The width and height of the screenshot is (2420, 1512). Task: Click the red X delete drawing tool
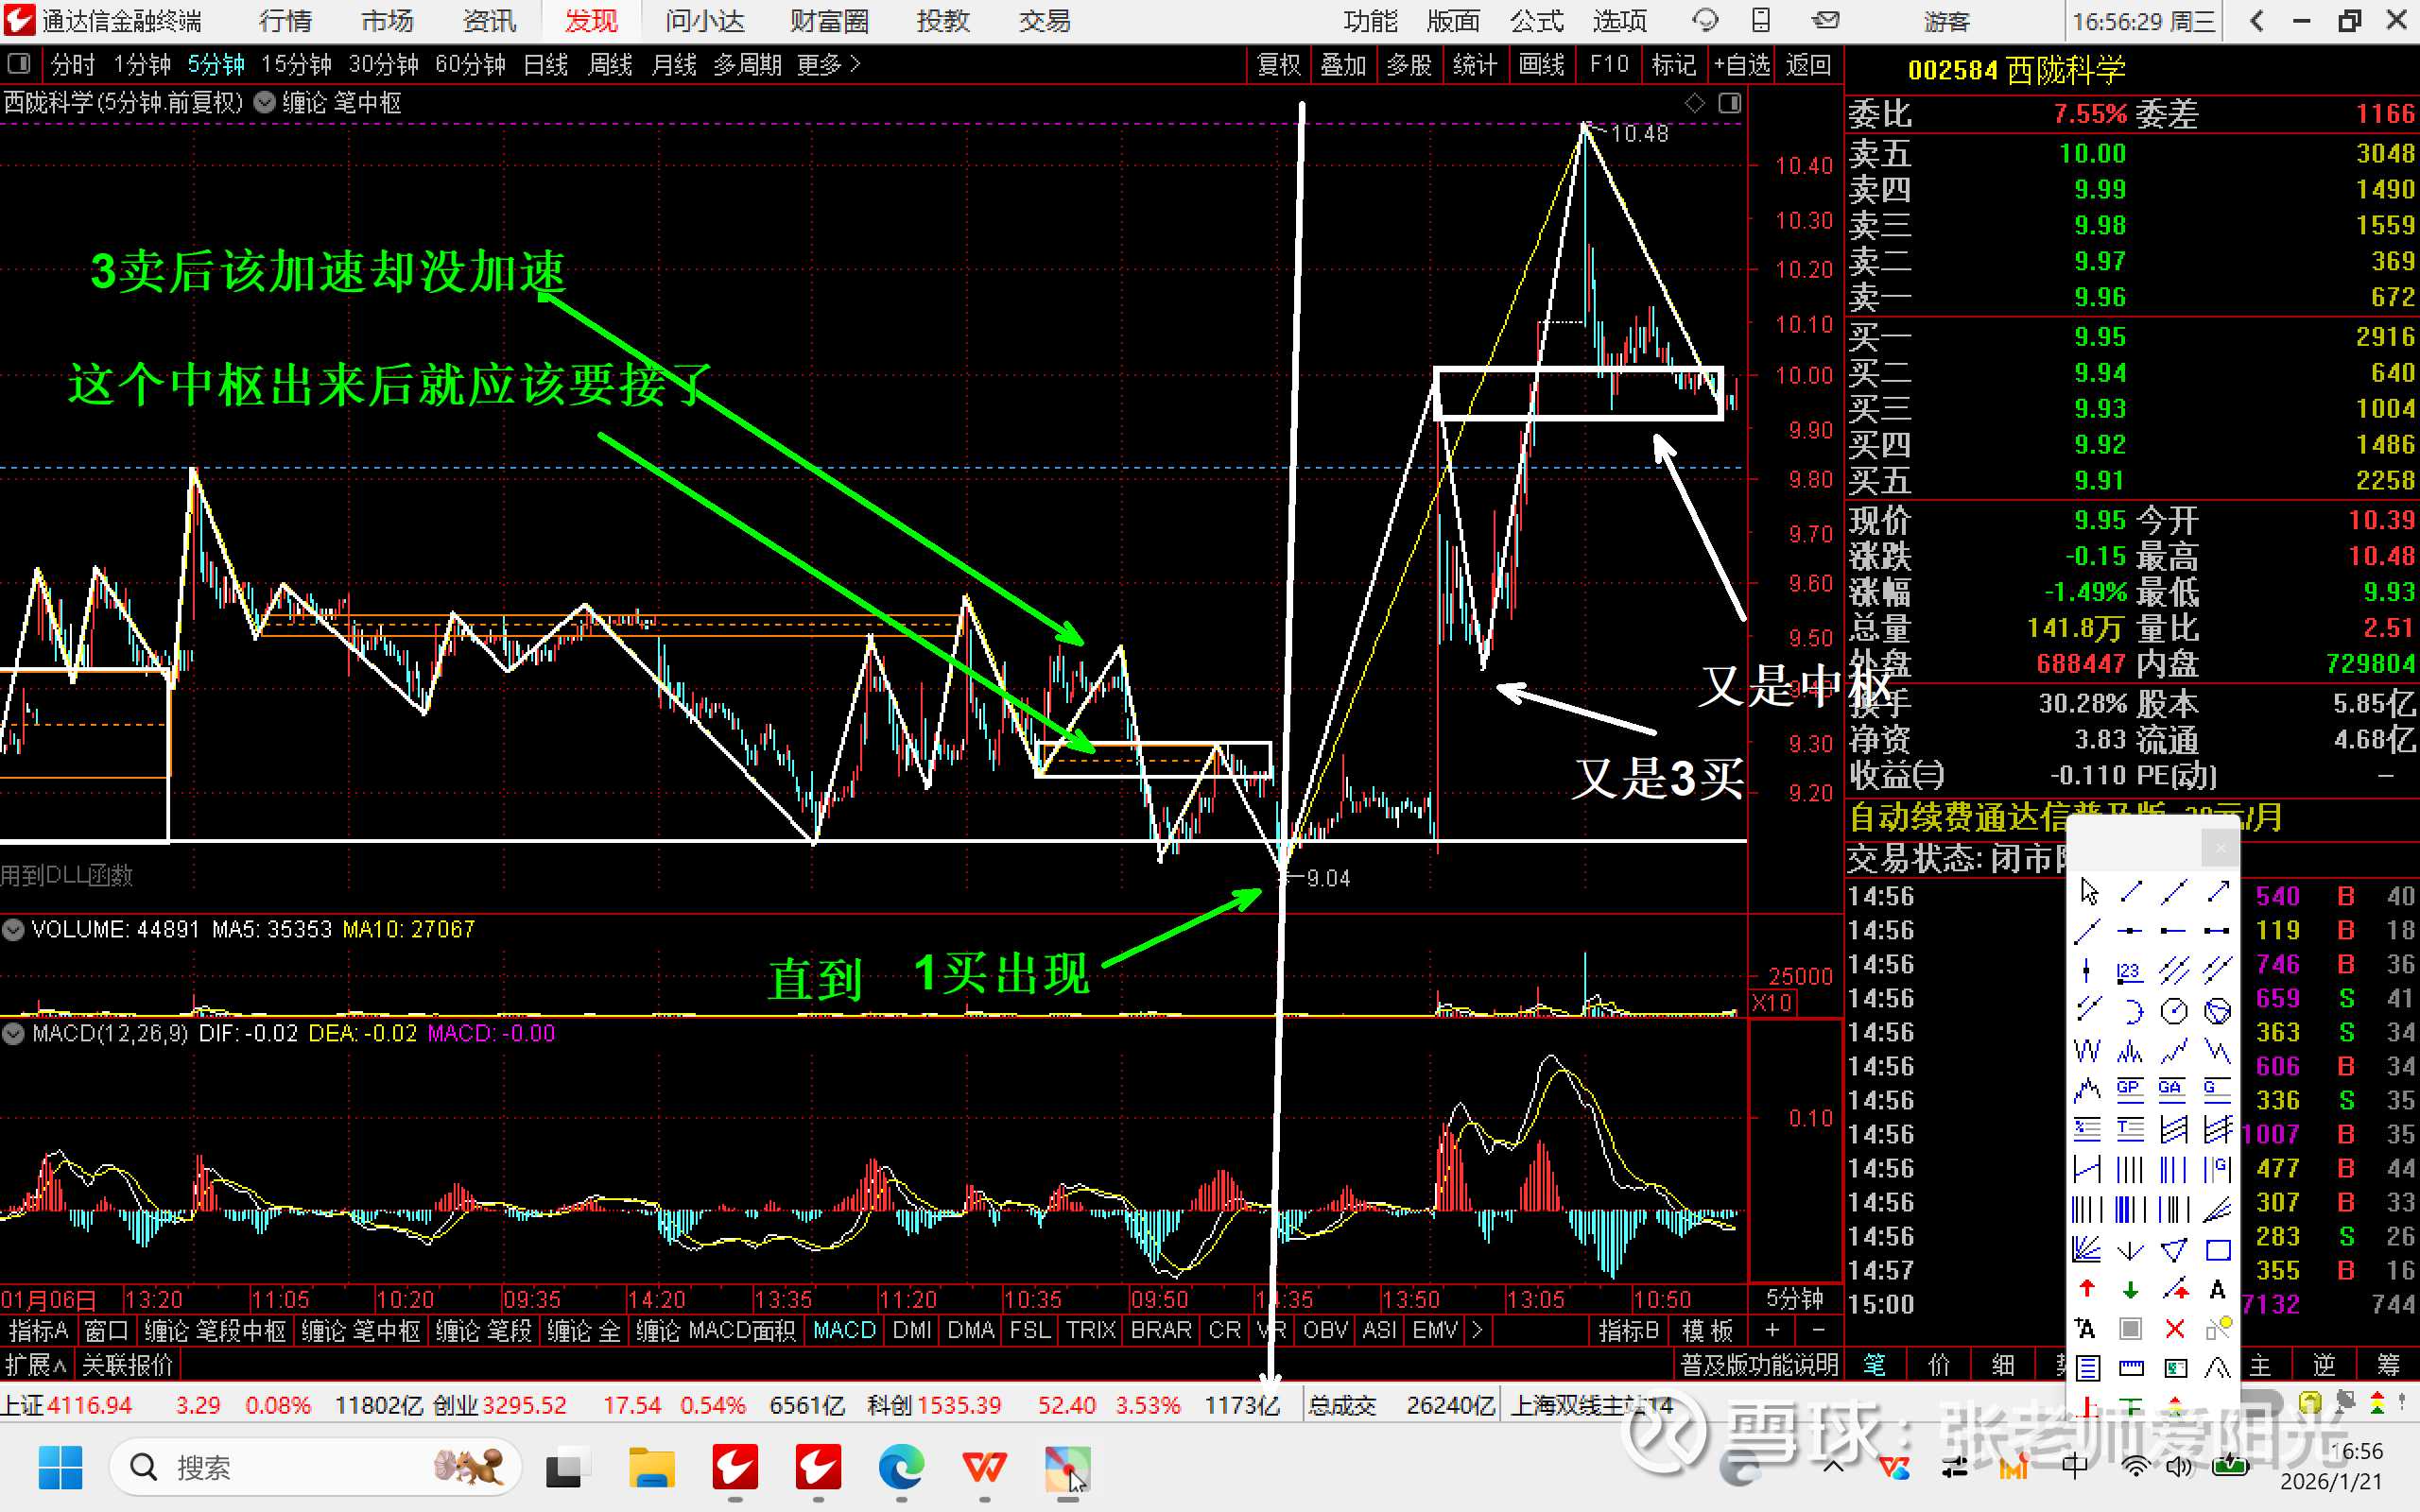pyautogui.click(x=2174, y=1329)
